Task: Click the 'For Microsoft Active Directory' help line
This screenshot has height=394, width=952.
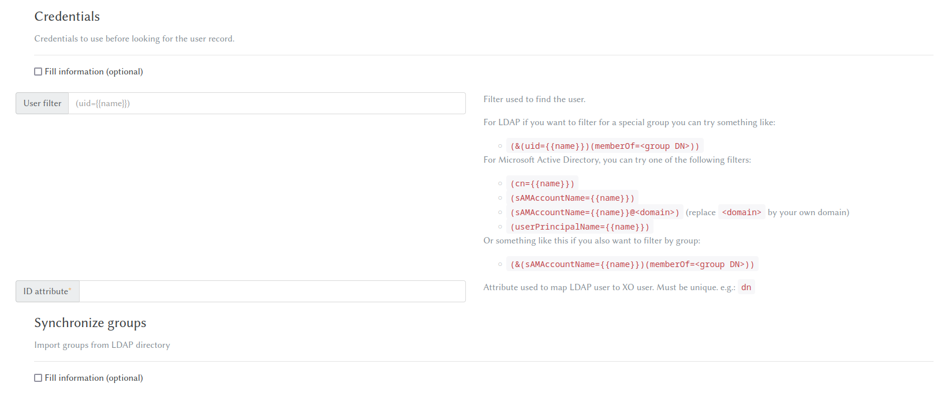Action: point(617,160)
